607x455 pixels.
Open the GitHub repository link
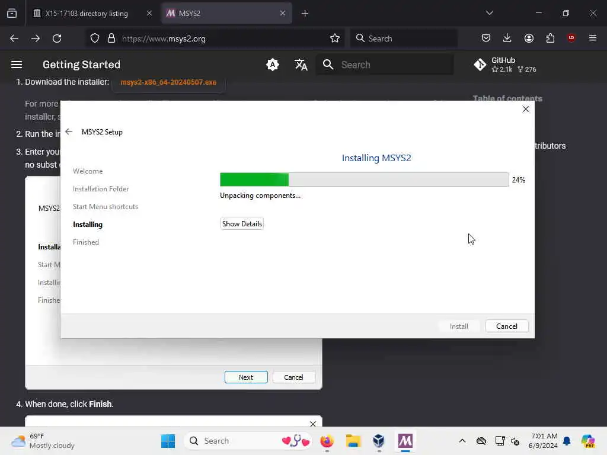click(x=506, y=65)
